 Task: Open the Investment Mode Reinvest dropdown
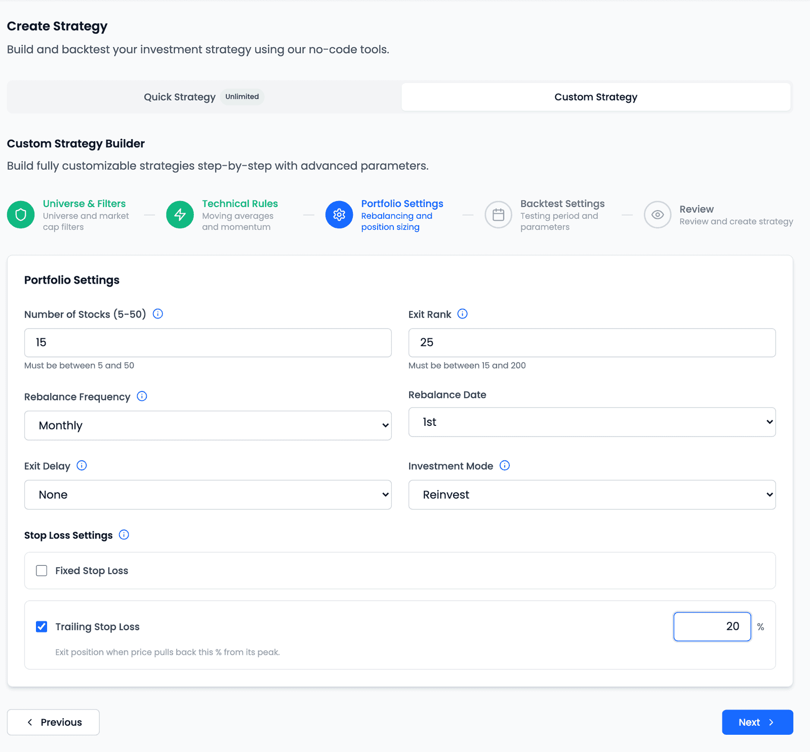tap(592, 495)
